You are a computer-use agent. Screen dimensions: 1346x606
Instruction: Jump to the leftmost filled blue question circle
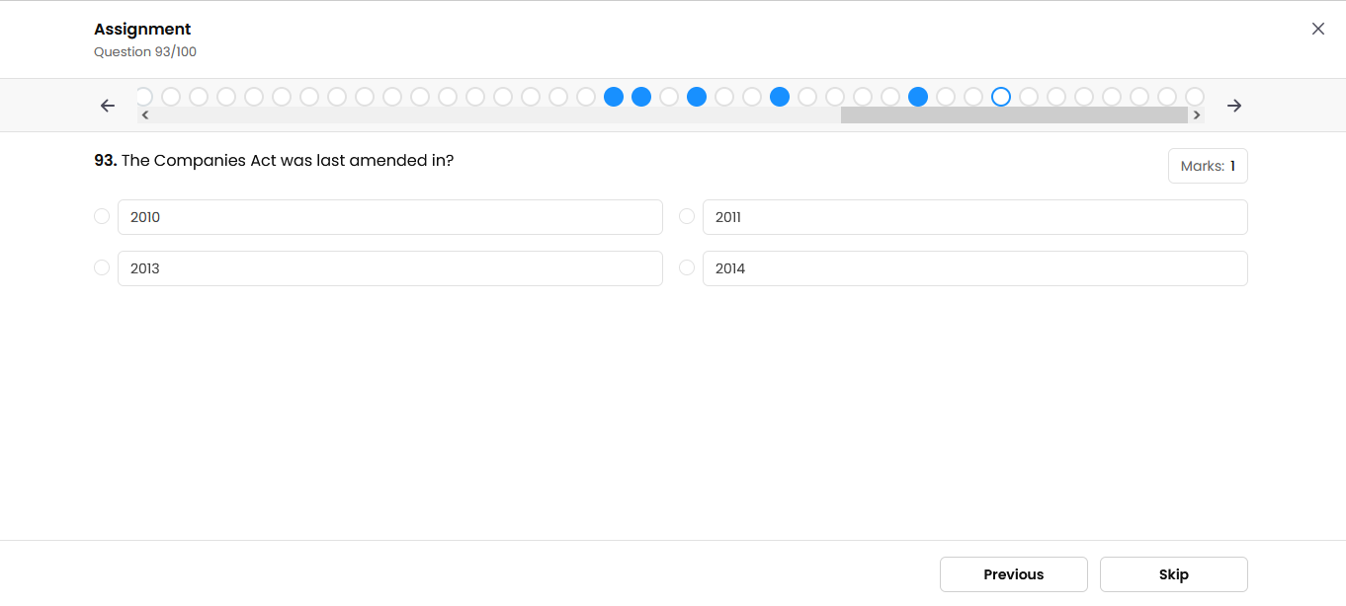[x=614, y=97]
